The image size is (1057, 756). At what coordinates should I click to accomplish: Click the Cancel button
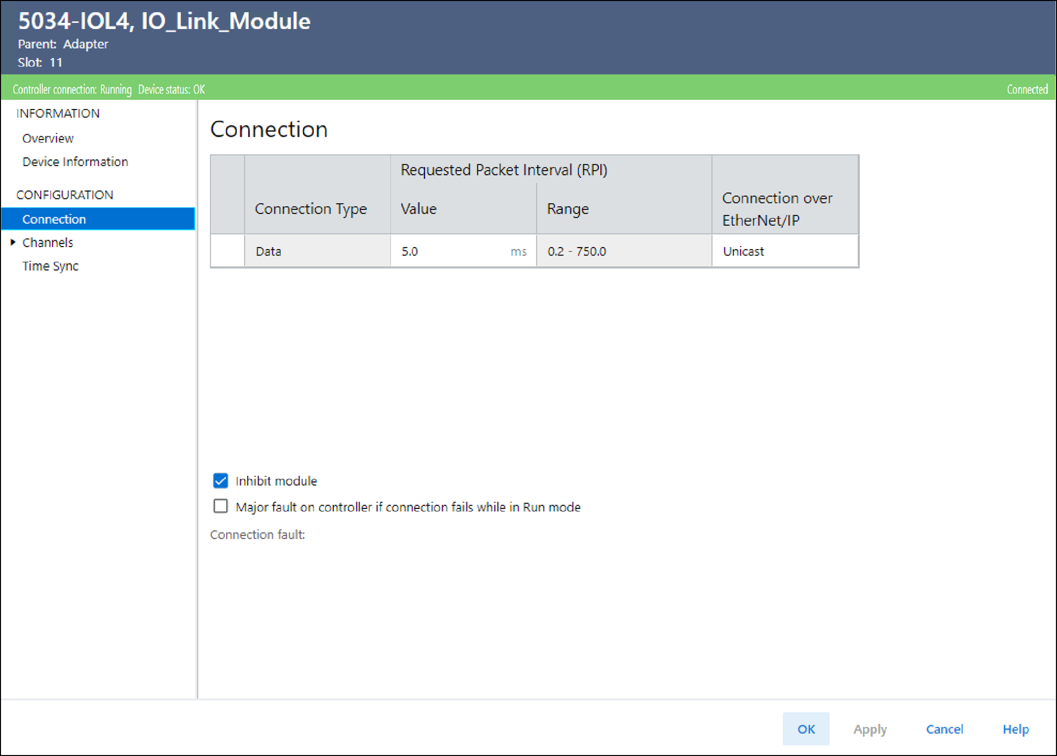(944, 729)
